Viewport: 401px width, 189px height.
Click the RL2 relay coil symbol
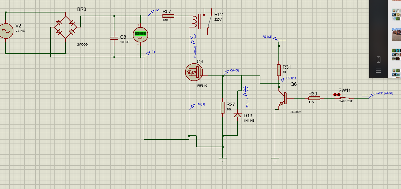(194, 21)
